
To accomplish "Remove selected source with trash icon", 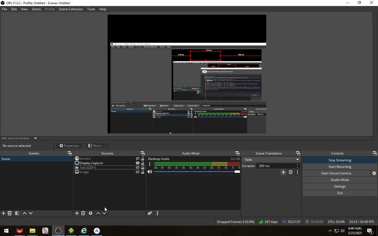I will coord(83,213).
